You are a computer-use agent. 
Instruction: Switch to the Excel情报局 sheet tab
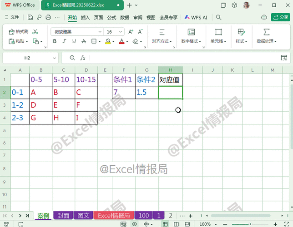[114, 216]
